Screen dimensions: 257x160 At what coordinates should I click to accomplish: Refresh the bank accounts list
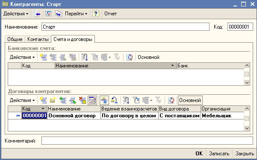[130, 57]
